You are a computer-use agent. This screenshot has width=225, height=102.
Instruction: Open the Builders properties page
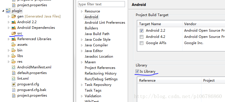[92, 28]
